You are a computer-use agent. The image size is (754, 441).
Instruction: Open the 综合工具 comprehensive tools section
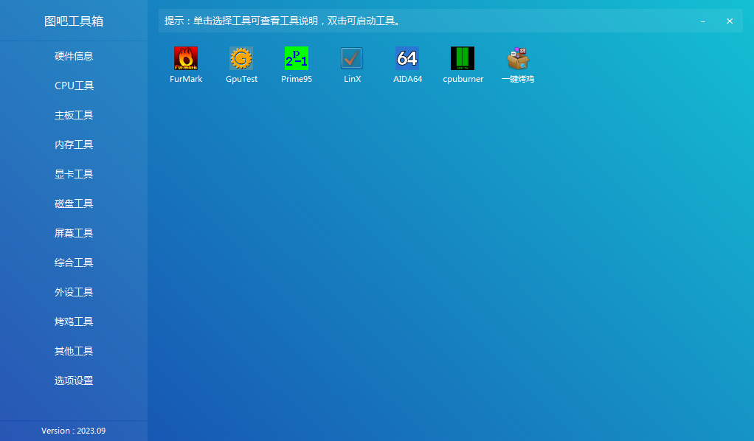pos(74,263)
